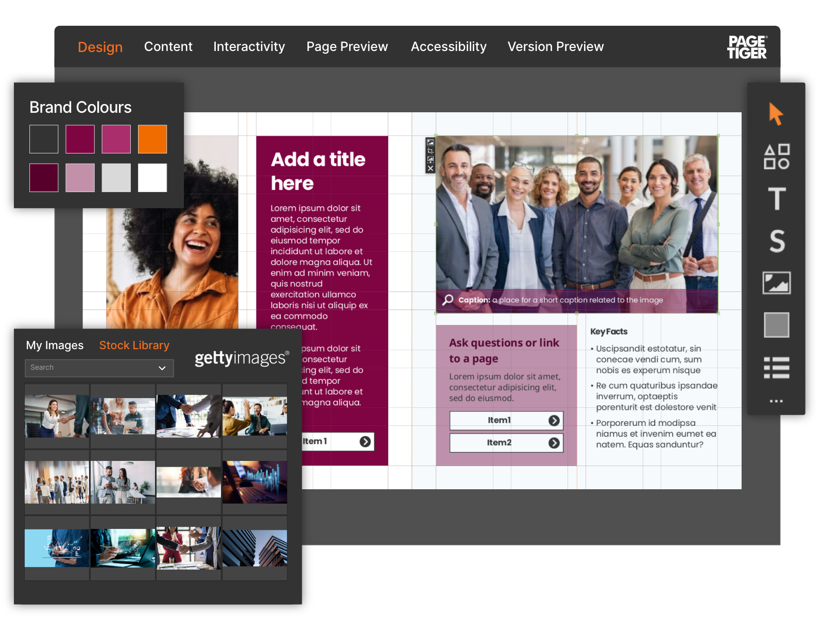
Task: Click the arrow icon on Item1 button
Action: pyautogui.click(x=554, y=421)
